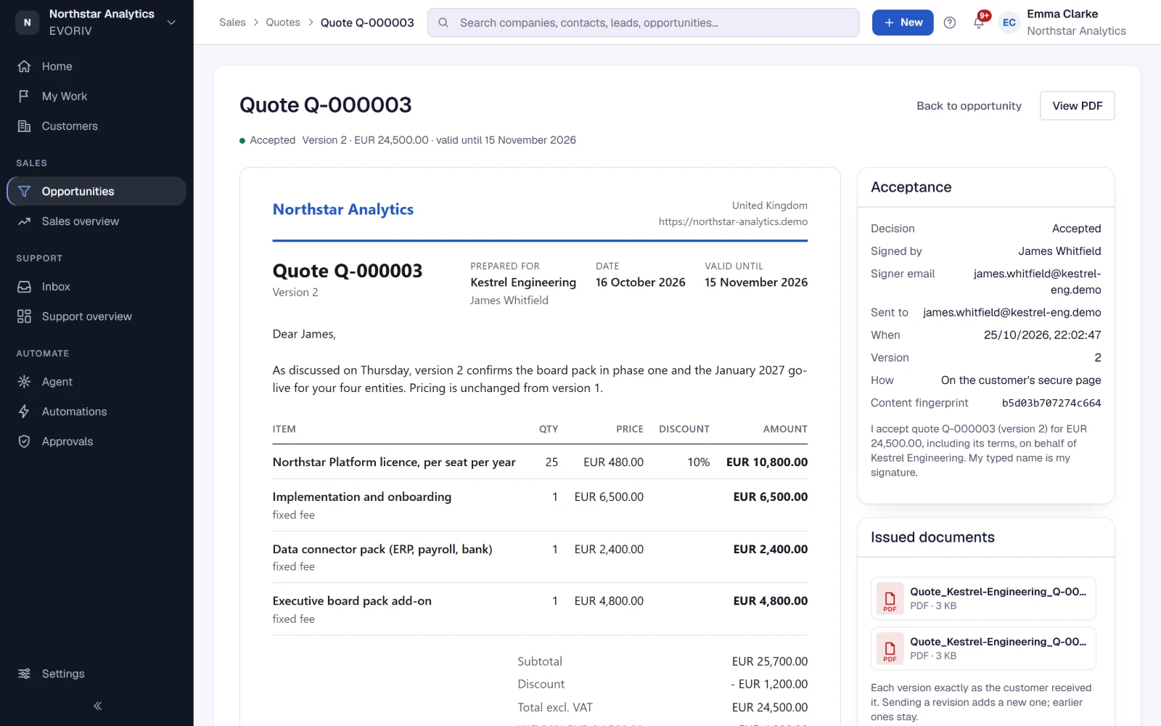The width and height of the screenshot is (1161, 726).
Task: Click the Home house icon in sidebar
Action: click(x=24, y=66)
